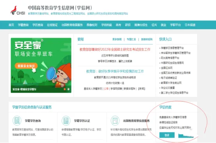Open the 套号学历涉嫌违法 news link
The height and width of the screenshot is (143, 216).
pos(115,61)
